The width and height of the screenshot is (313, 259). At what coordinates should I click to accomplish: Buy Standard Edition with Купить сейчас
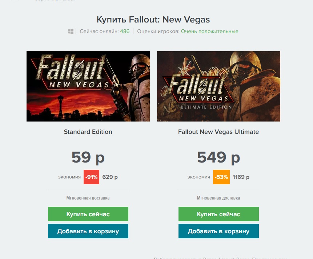click(88, 214)
